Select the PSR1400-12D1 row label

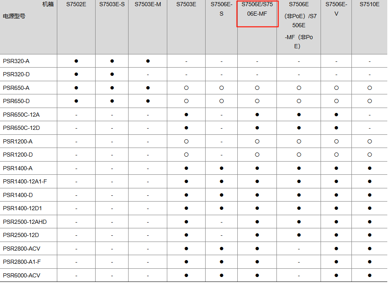22,208
